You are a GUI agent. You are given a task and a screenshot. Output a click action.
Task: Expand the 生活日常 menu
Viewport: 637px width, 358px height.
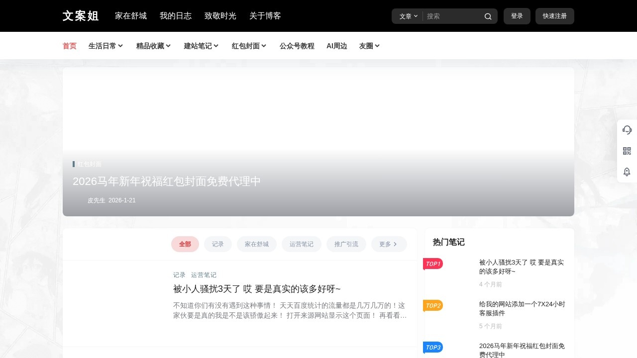pyautogui.click(x=106, y=46)
